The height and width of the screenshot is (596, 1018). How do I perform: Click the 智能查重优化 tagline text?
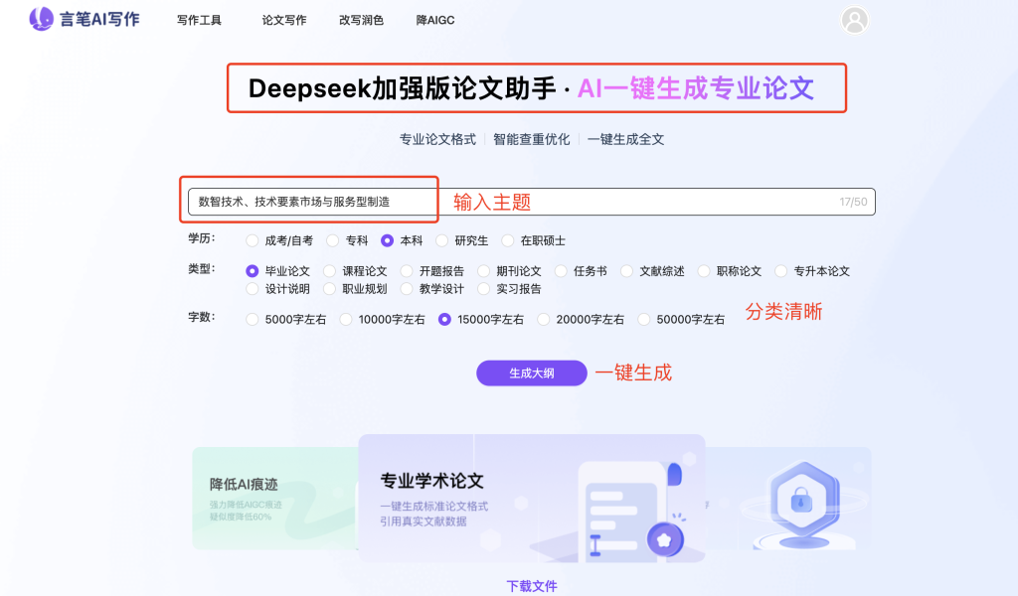tap(531, 139)
